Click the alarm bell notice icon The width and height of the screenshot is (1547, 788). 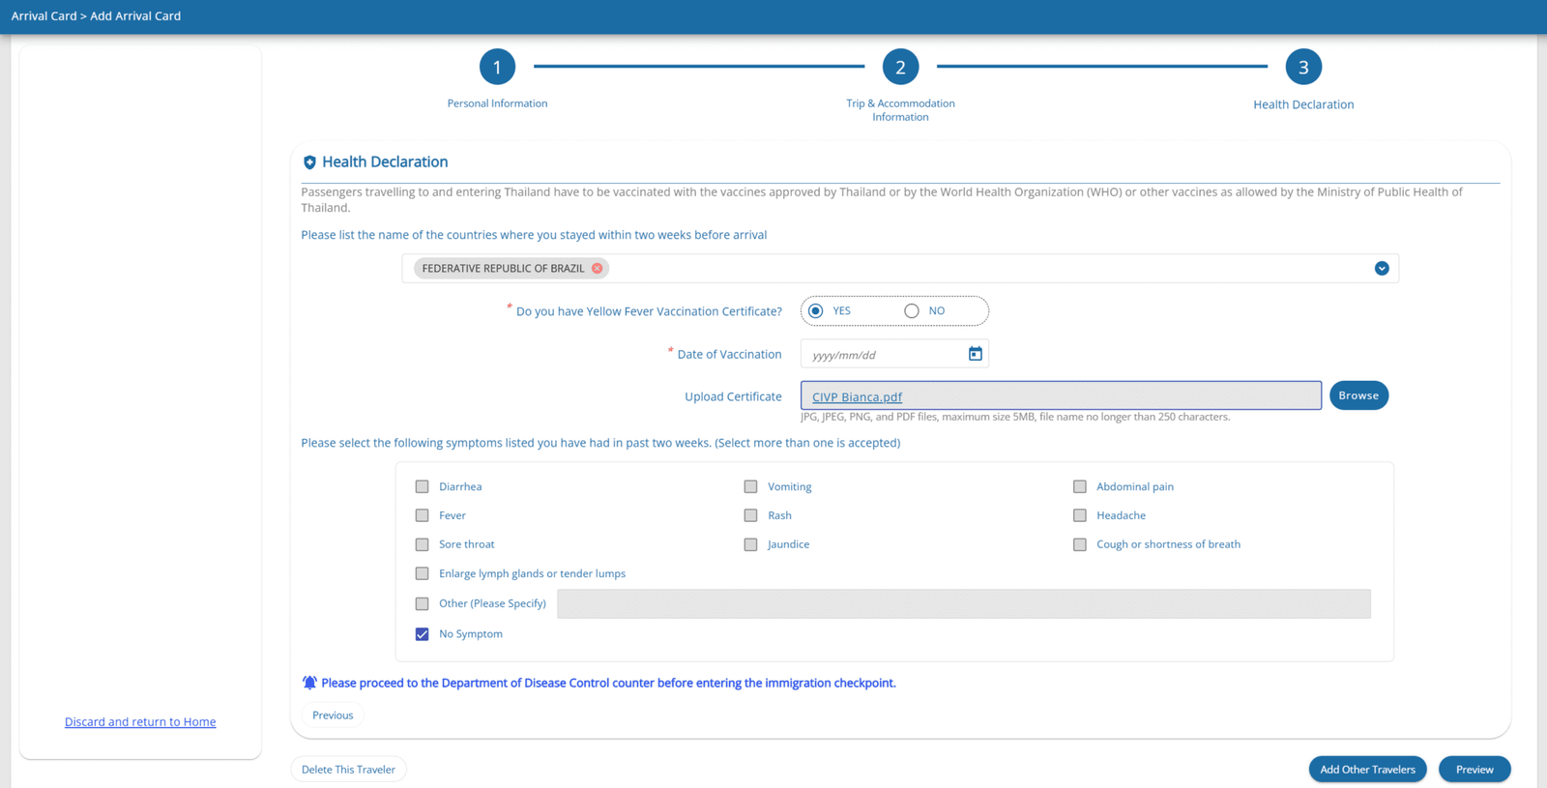[x=309, y=683]
